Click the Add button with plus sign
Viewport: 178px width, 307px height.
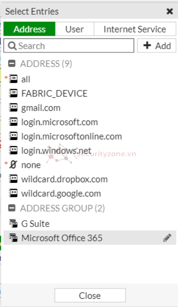(157, 46)
